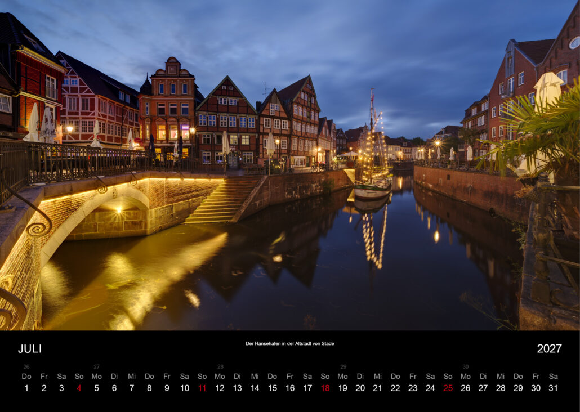Click white date 28 in the date row
580x412 pixels.
[501, 388]
